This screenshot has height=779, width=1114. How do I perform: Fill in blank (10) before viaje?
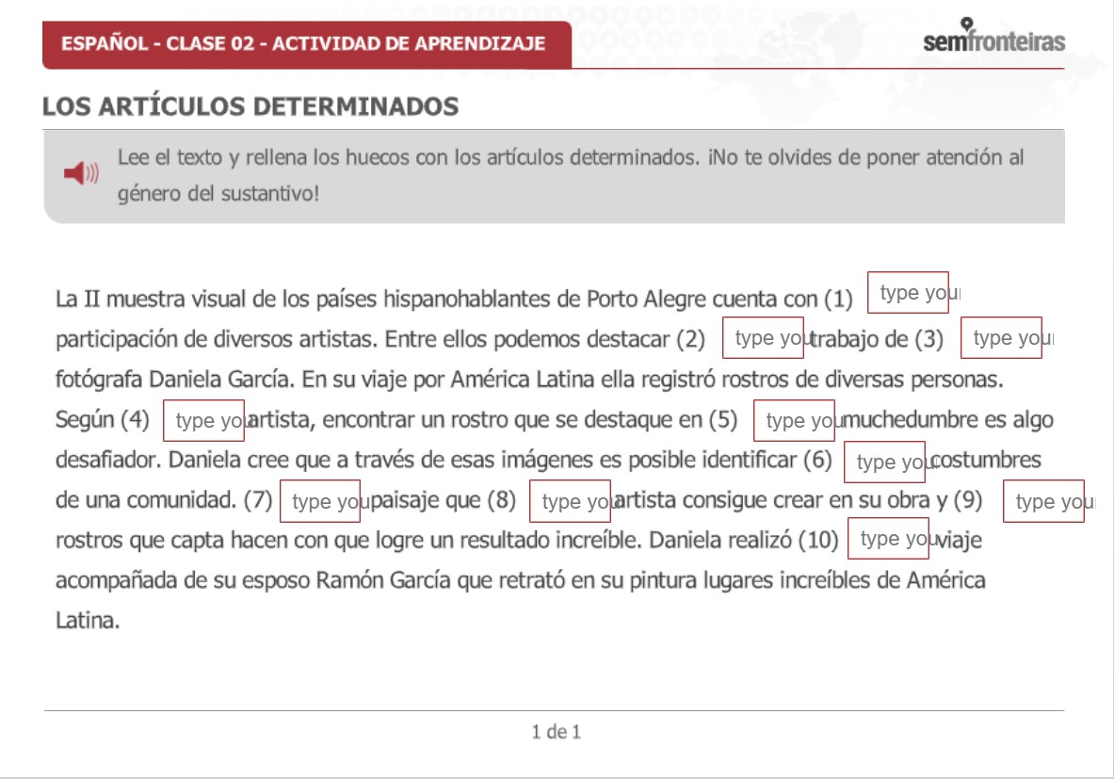pyautogui.click(x=888, y=538)
